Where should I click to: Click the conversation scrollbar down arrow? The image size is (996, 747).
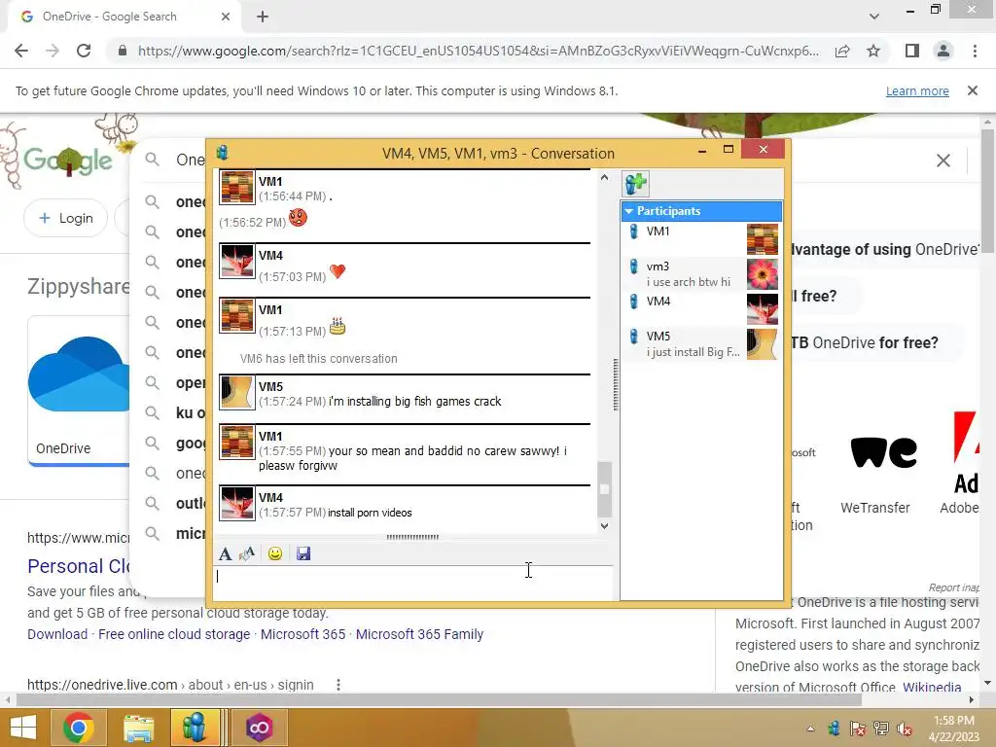pos(604,526)
